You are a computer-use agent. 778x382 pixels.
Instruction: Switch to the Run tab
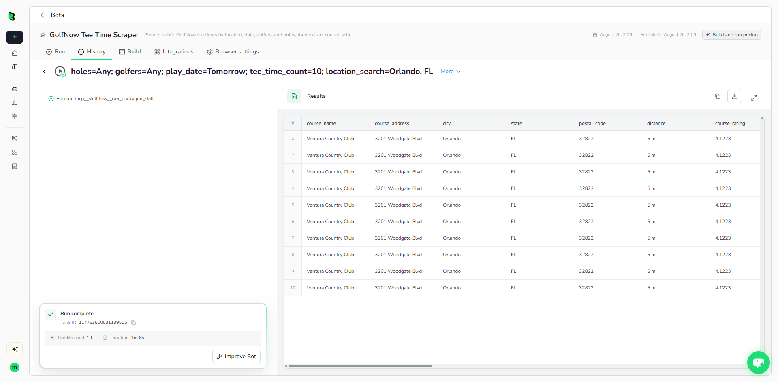point(56,52)
